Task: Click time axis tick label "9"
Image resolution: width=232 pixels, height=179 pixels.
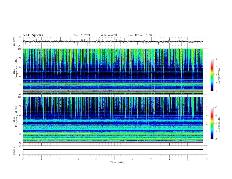Action: coord(187,159)
